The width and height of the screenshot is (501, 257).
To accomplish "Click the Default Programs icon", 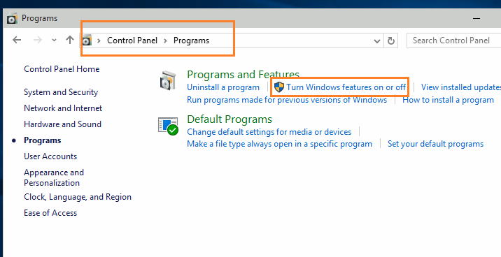I will (168, 126).
